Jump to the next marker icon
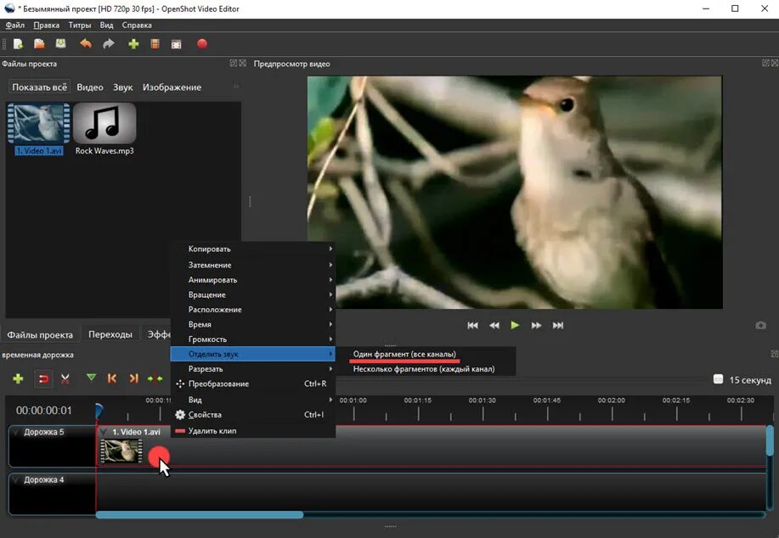 [x=133, y=378]
